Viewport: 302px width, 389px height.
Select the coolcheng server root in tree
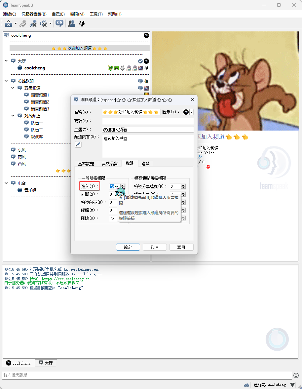tap(21, 35)
